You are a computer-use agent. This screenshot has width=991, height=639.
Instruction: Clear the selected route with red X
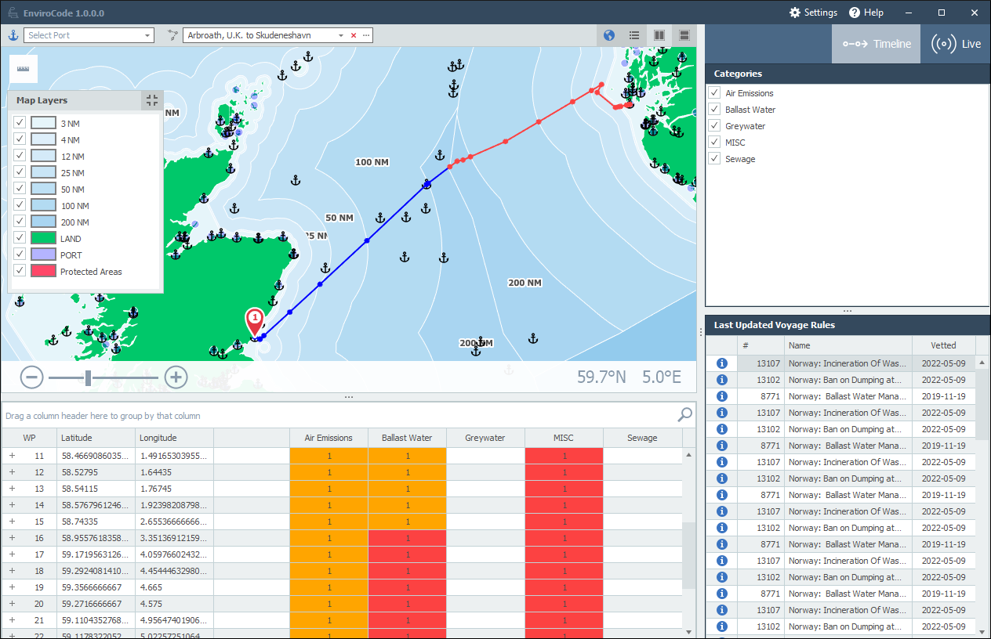[354, 35]
